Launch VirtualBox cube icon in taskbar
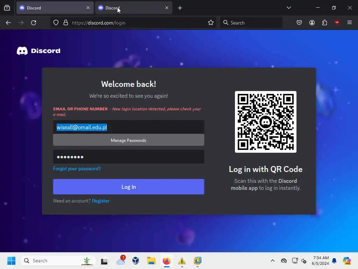 click(136, 261)
